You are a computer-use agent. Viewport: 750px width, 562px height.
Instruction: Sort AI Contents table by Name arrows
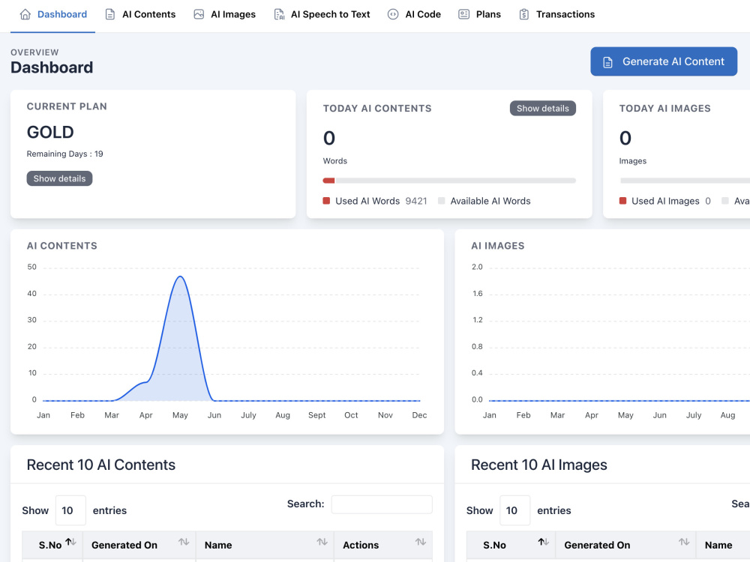[x=322, y=542]
